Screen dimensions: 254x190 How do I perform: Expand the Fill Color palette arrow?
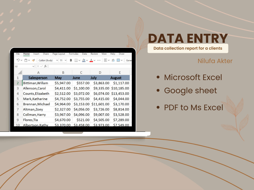(x=87, y=61)
